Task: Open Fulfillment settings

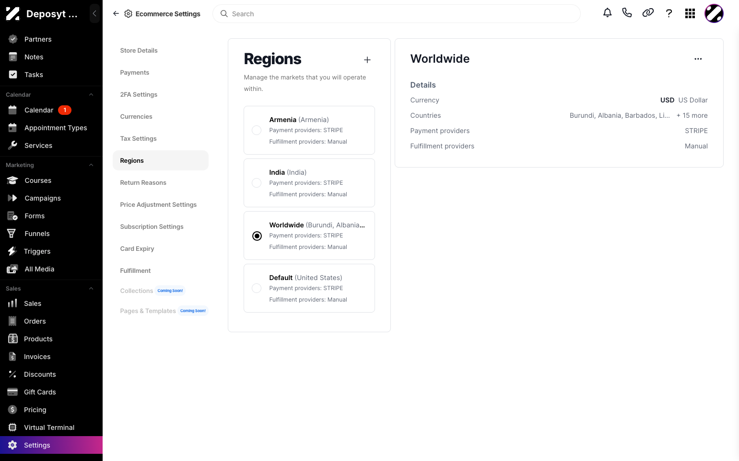Action: coord(135,271)
